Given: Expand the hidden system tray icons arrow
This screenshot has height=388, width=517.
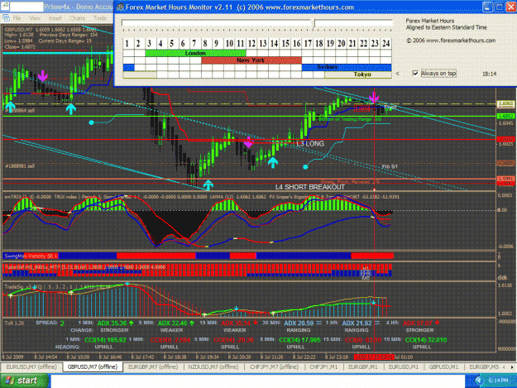Looking at the screenshot, I should tap(478, 381).
